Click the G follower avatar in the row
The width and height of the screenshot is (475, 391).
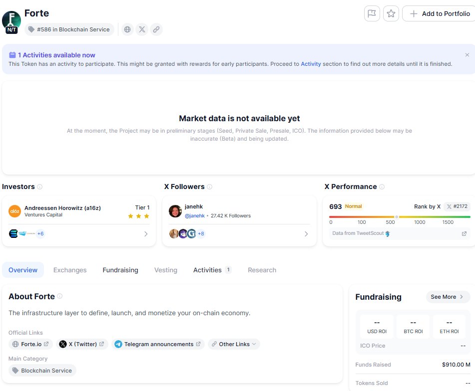tap(191, 233)
